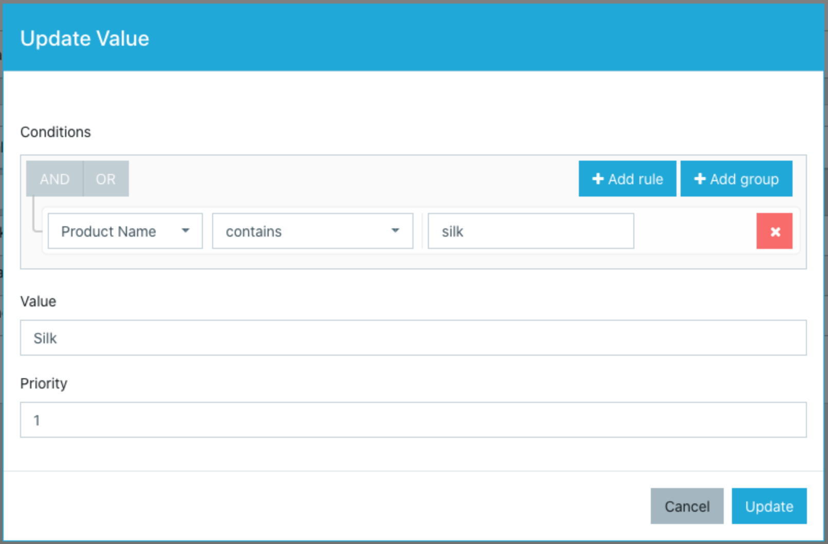Click the Update Value dialog title

tap(85, 39)
